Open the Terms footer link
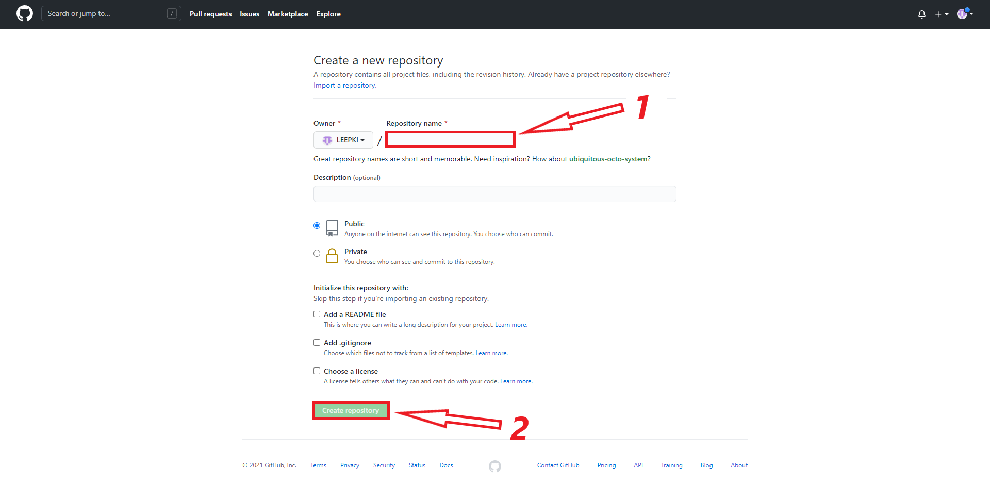The width and height of the screenshot is (990, 502). (x=318, y=466)
